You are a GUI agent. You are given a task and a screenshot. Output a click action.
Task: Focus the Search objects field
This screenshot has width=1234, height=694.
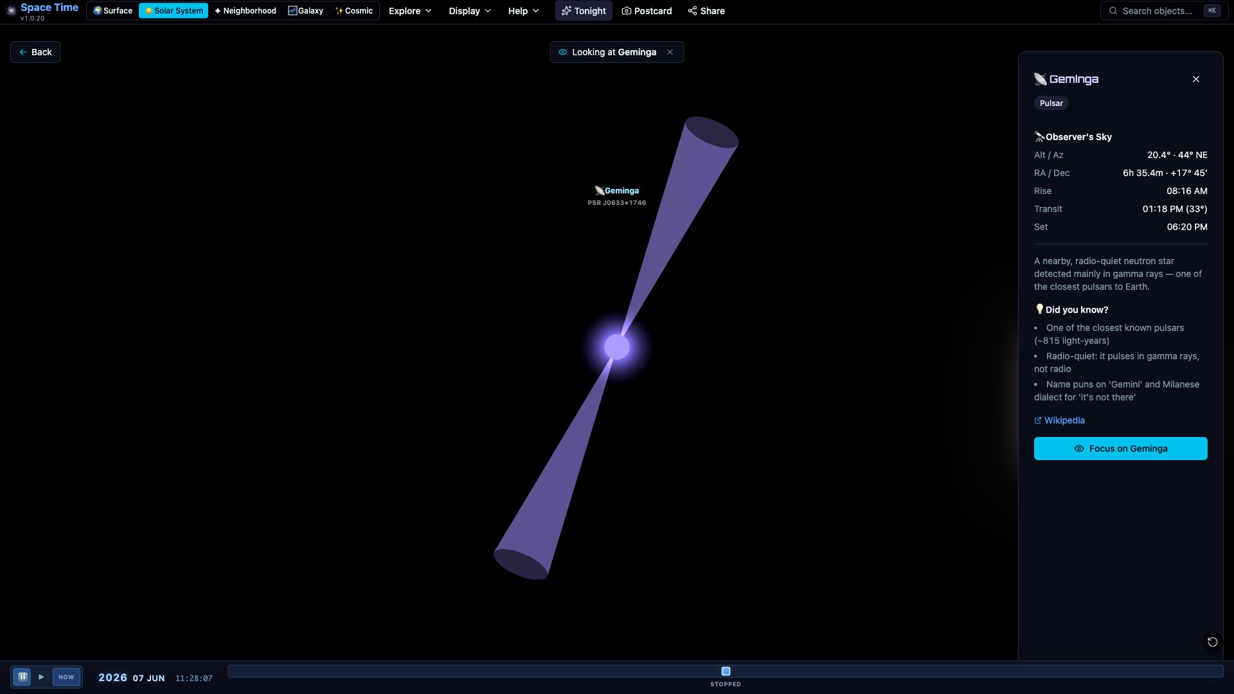[1164, 11]
